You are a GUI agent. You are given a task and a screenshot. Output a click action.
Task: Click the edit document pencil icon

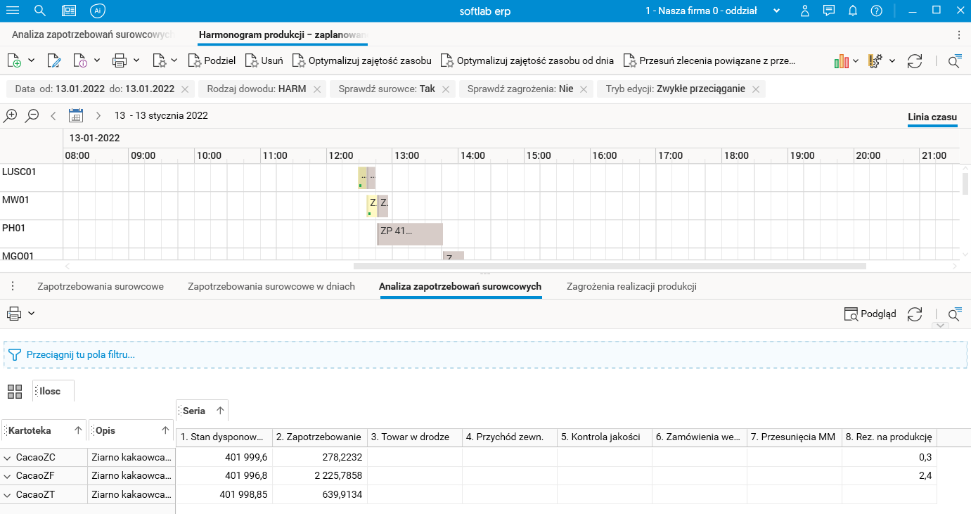pos(54,61)
